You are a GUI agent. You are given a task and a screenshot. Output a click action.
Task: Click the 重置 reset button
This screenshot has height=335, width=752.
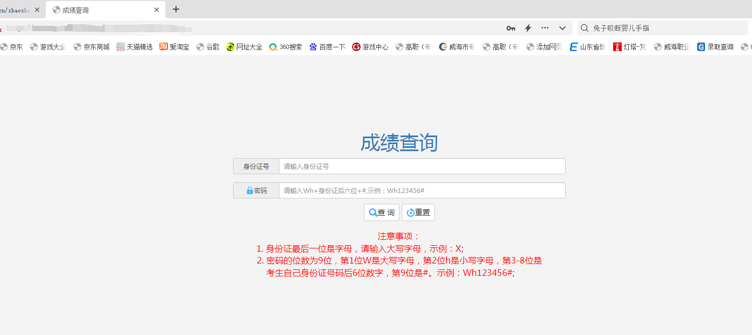418,212
